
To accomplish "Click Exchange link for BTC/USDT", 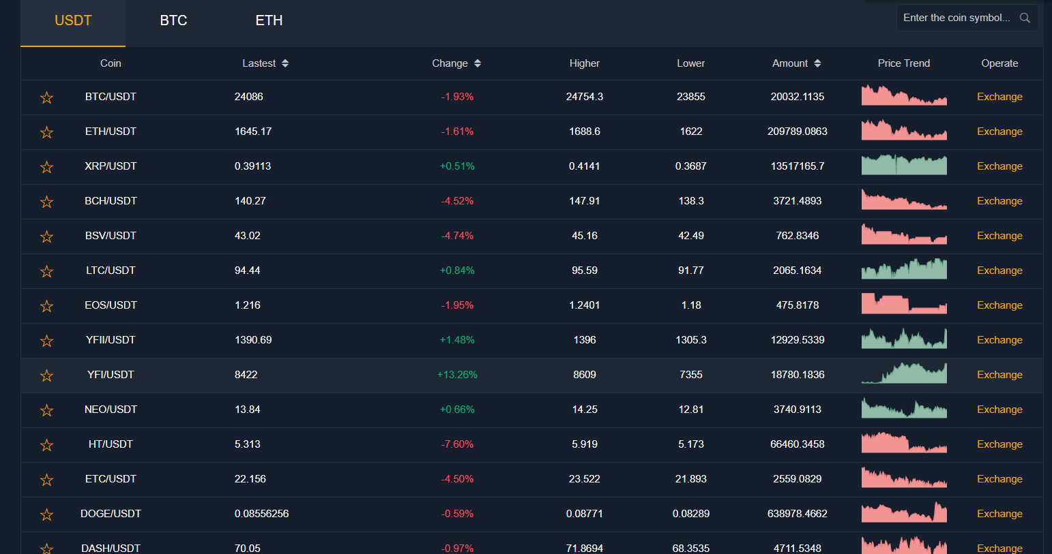I will (999, 97).
